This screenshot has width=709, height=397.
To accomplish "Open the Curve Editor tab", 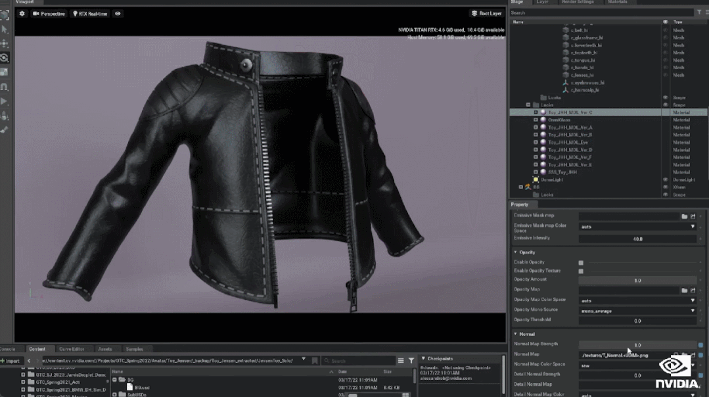I will (71, 349).
